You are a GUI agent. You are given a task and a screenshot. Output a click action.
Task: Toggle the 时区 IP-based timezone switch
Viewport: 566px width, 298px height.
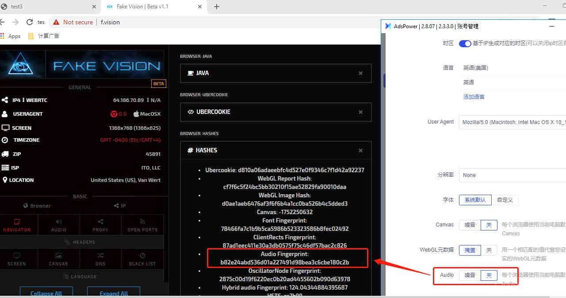[x=465, y=43]
